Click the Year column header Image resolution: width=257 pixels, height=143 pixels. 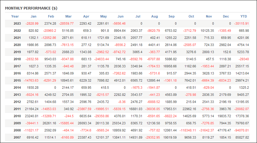point(15,16)
